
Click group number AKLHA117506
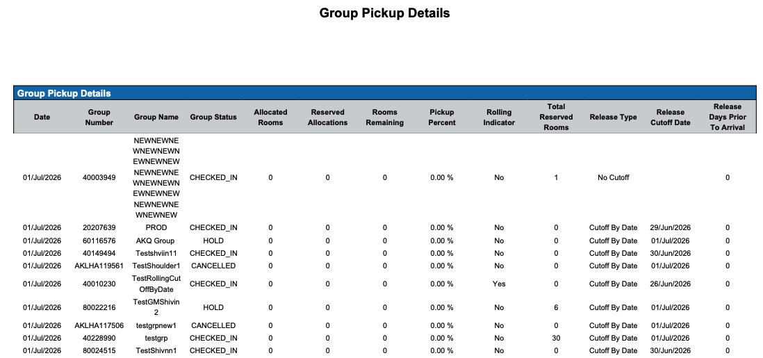(99, 325)
